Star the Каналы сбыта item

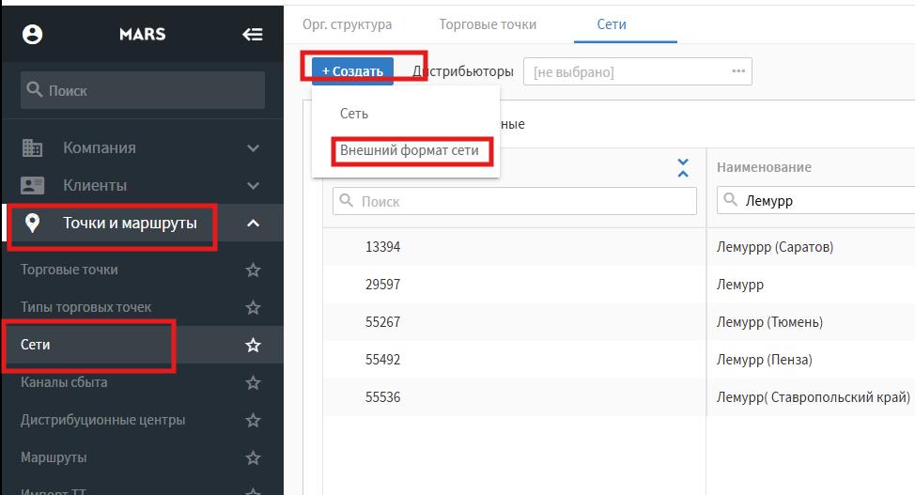point(252,383)
